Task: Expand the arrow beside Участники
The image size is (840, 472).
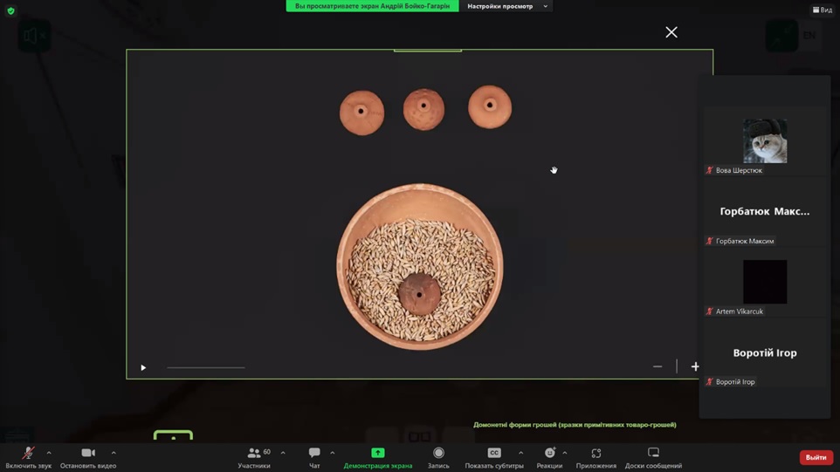Action: pyautogui.click(x=283, y=453)
